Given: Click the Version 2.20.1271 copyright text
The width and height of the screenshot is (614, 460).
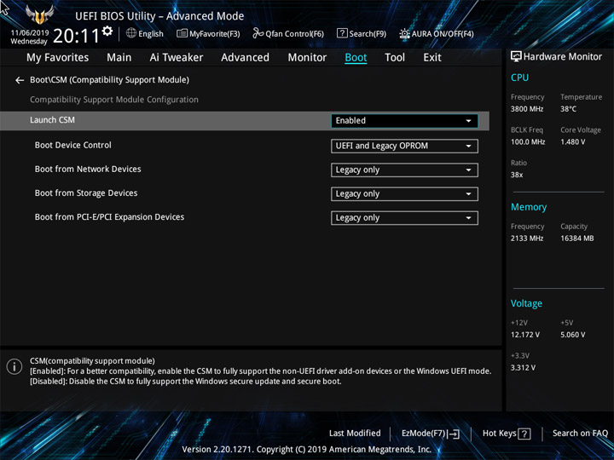Looking at the screenshot, I should pos(307,450).
